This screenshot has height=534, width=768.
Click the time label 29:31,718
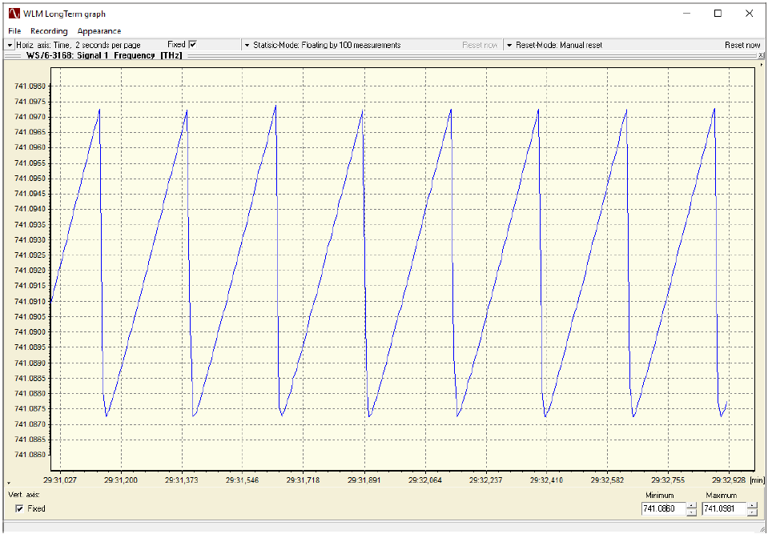[x=304, y=480]
